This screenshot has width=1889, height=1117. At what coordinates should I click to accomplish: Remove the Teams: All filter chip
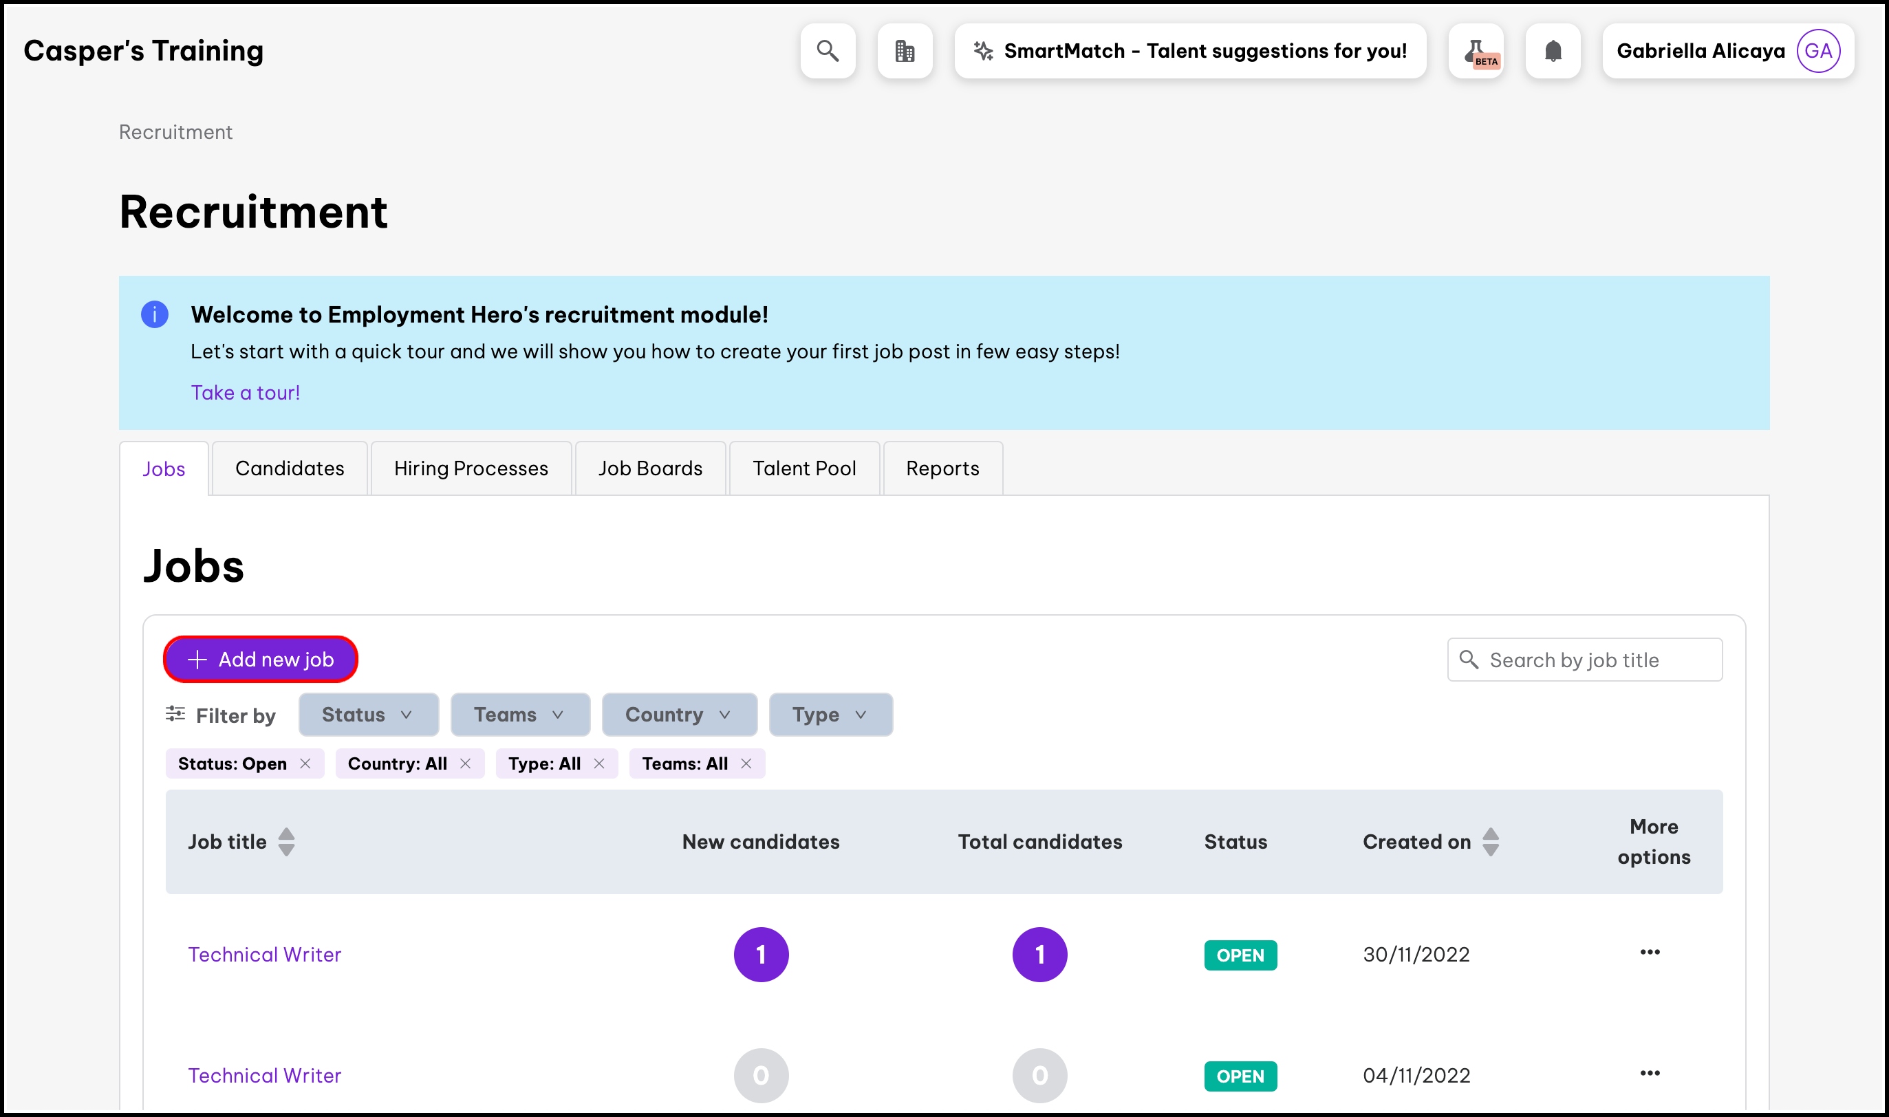click(x=746, y=763)
